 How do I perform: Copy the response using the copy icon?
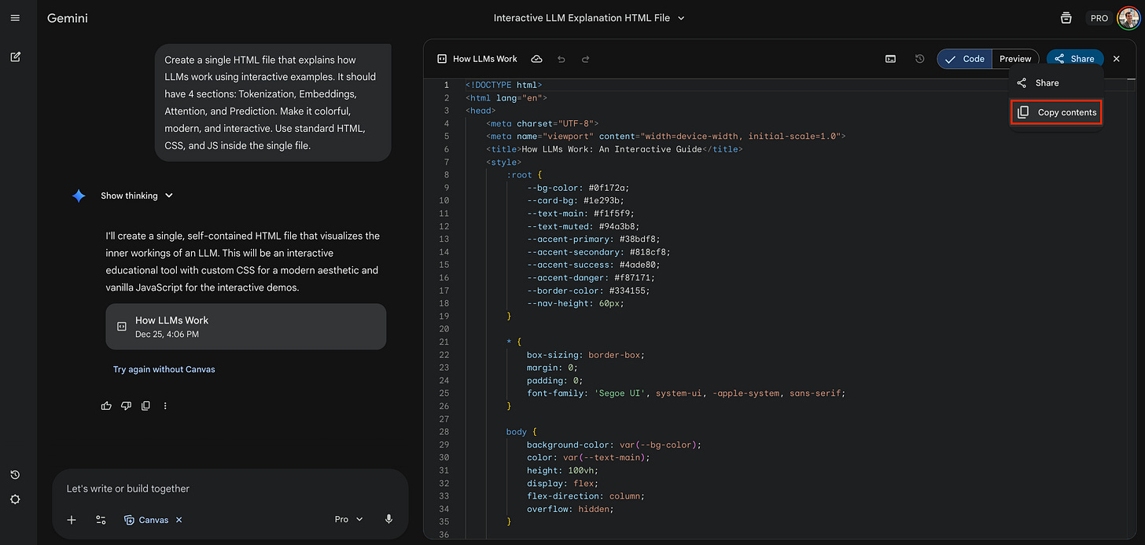[145, 405]
